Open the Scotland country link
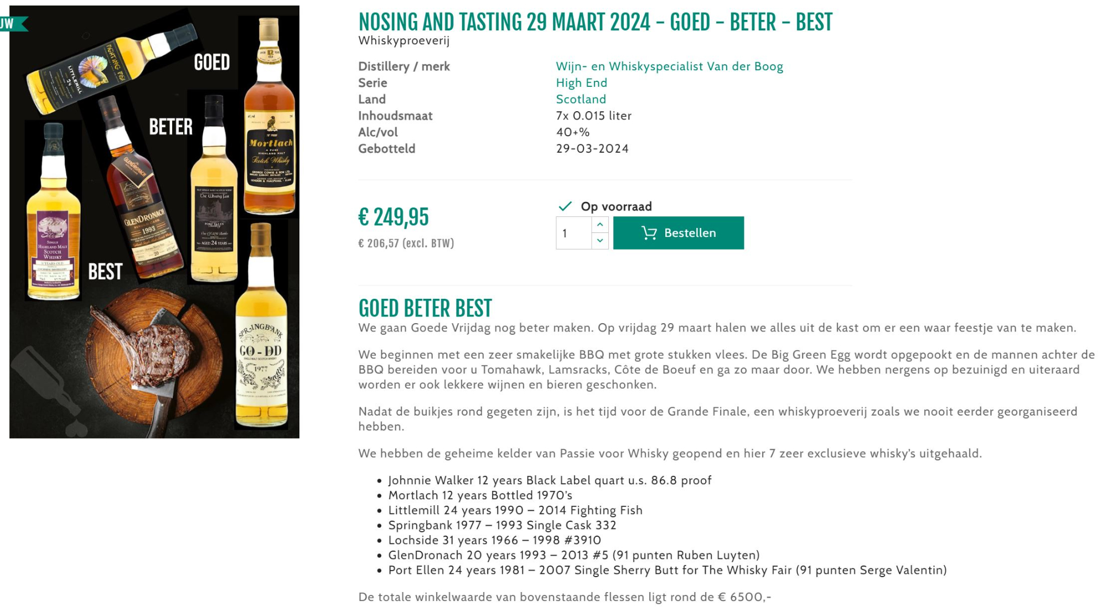This screenshot has width=1107, height=612. click(x=581, y=99)
